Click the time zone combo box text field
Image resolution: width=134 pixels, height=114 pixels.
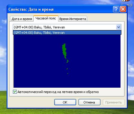point(65,27)
